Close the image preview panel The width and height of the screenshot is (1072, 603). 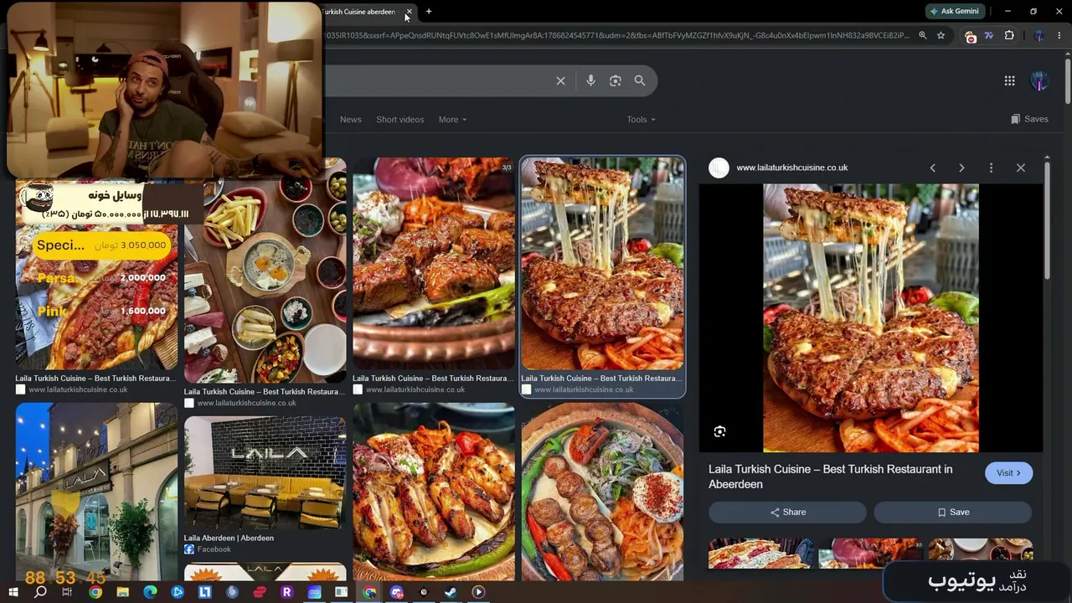(x=1020, y=167)
